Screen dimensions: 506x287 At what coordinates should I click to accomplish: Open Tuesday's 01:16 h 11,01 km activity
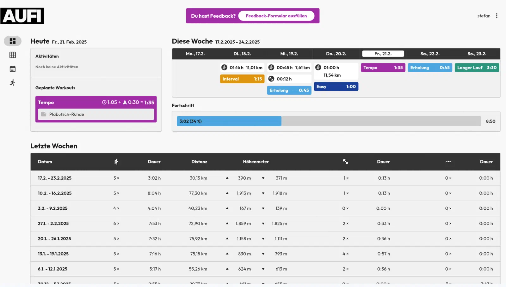(x=242, y=68)
